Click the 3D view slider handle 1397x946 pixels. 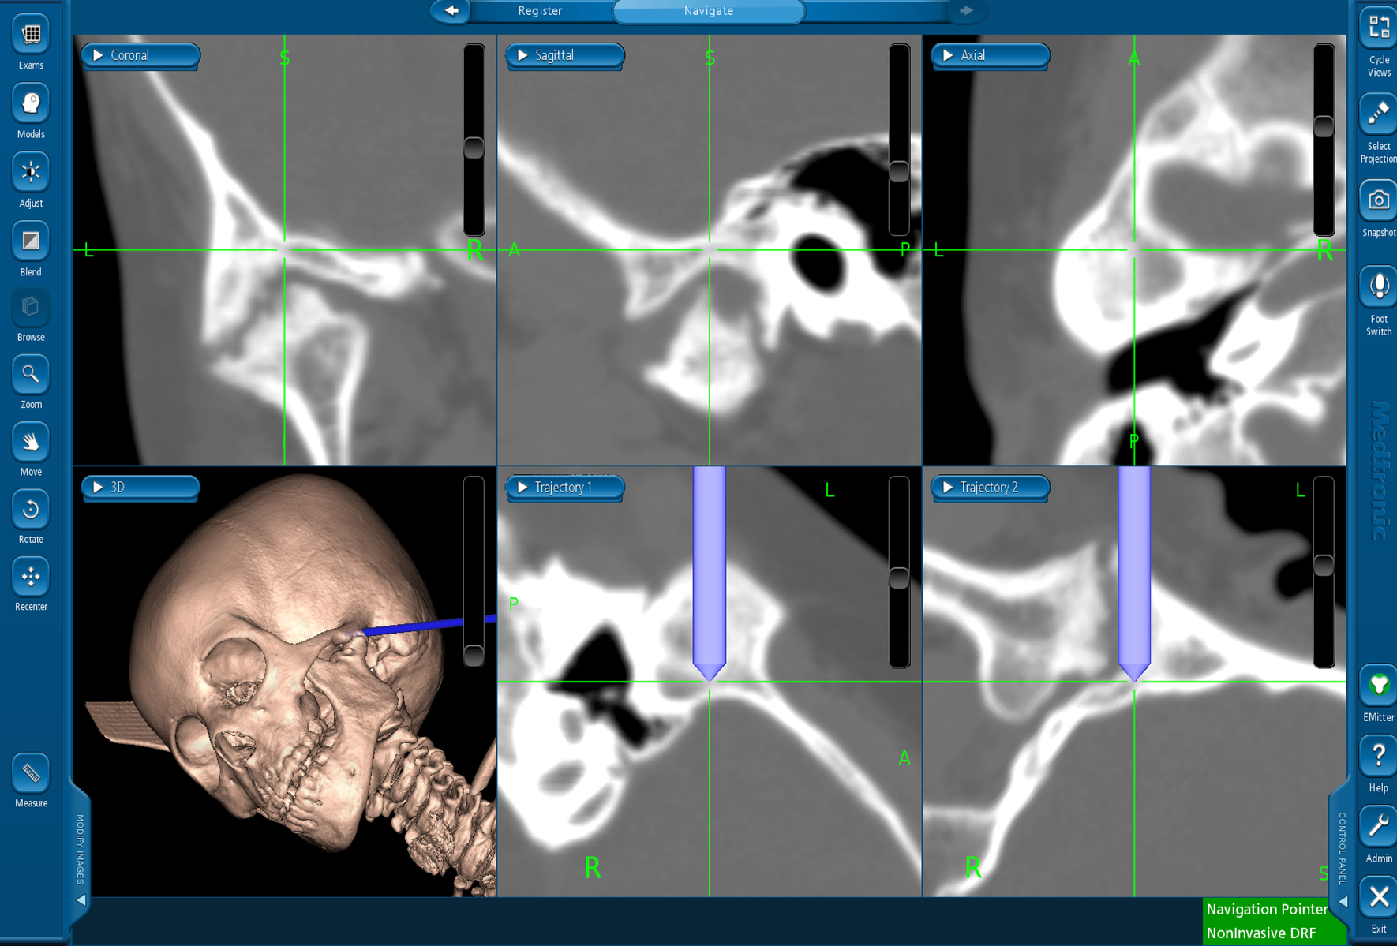tap(474, 655)
